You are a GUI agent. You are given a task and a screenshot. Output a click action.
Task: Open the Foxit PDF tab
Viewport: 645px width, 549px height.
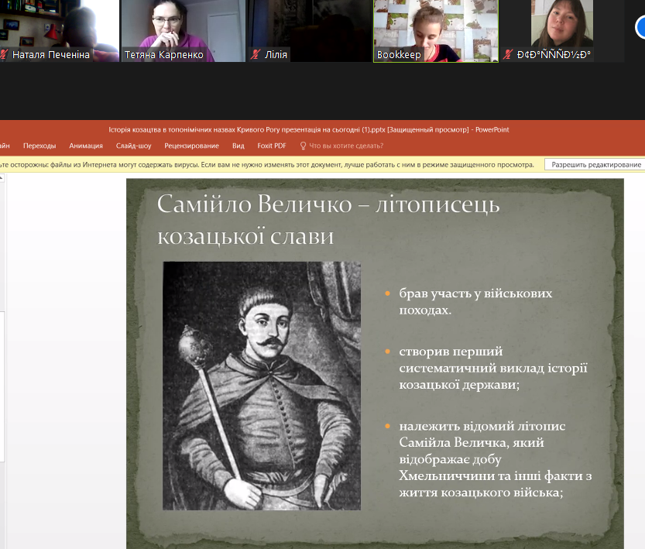coord(271,146)
